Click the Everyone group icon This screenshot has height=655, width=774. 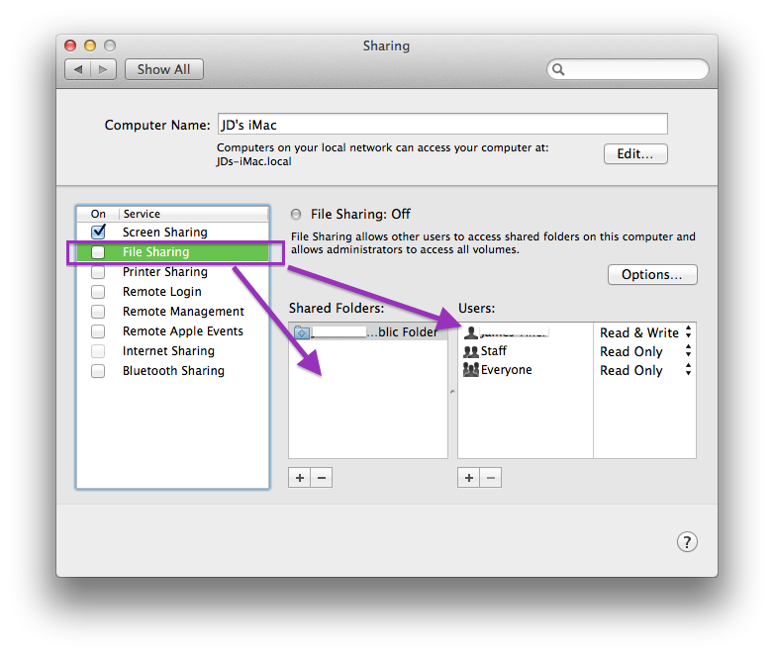click(x=471, y=370)
